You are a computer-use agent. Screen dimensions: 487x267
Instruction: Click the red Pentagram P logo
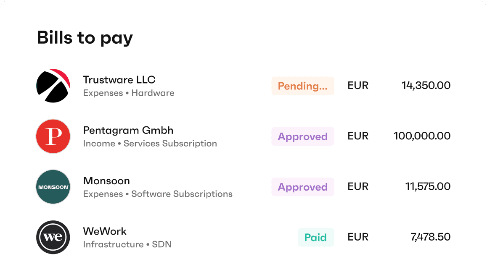(x=53, y=136)
